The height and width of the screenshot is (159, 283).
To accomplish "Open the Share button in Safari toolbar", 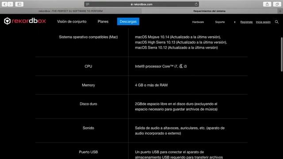I will [x=267, y=4].
